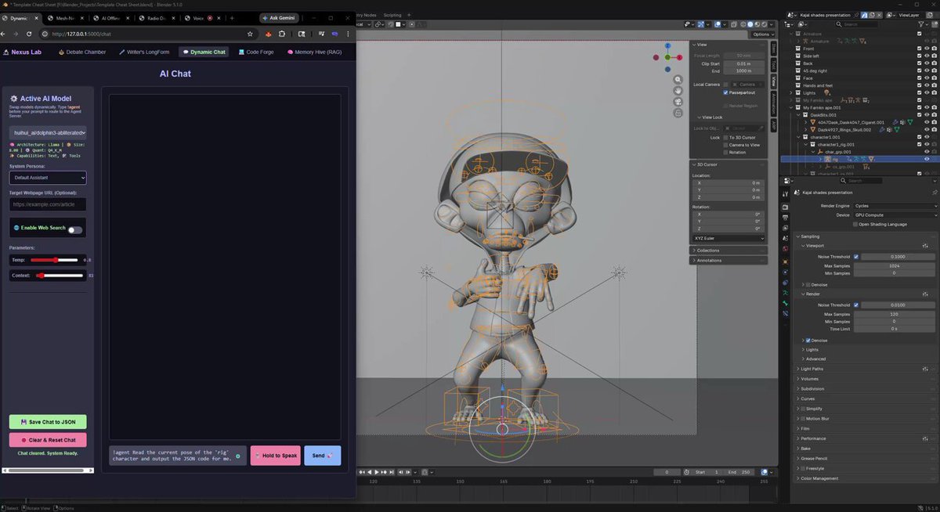Hide the Front collection with the eye icon
940x512 pixels.
(927, 49)
